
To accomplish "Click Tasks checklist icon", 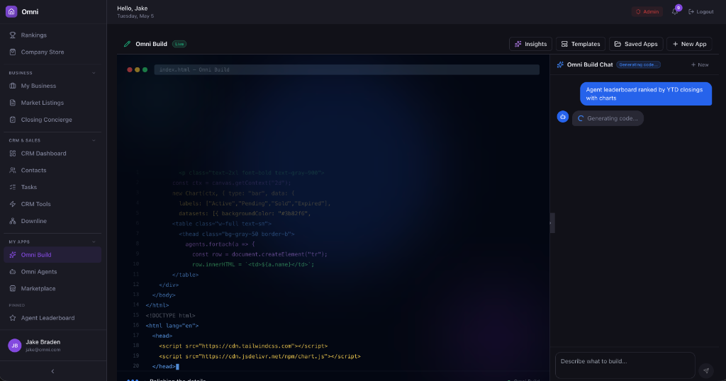I will [13, 187].
